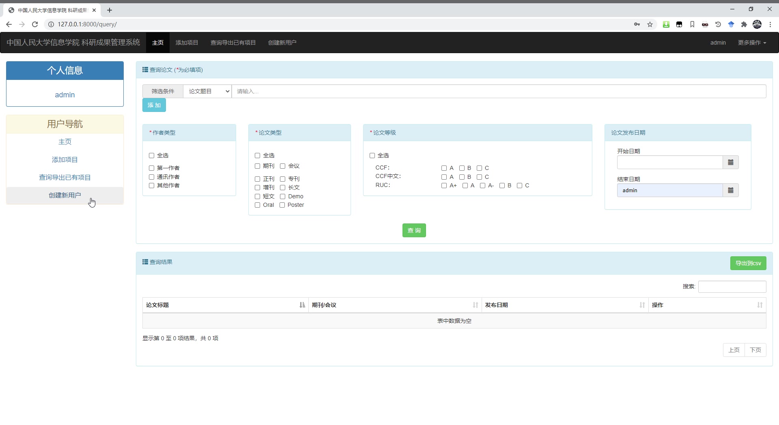Screen dimensions: 779x425
Task: Go to previous page 上页
Action: pyautogui.click(x=734, y=350)
